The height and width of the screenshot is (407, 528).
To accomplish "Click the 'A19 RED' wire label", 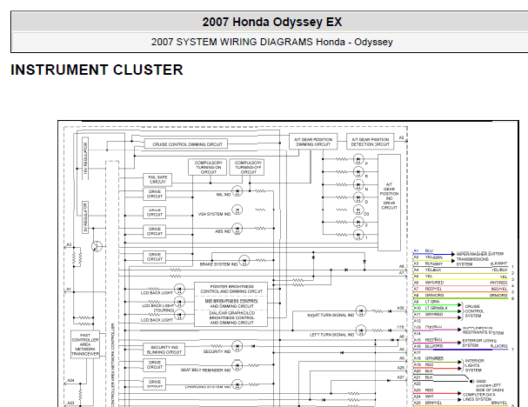I will 424,365.
